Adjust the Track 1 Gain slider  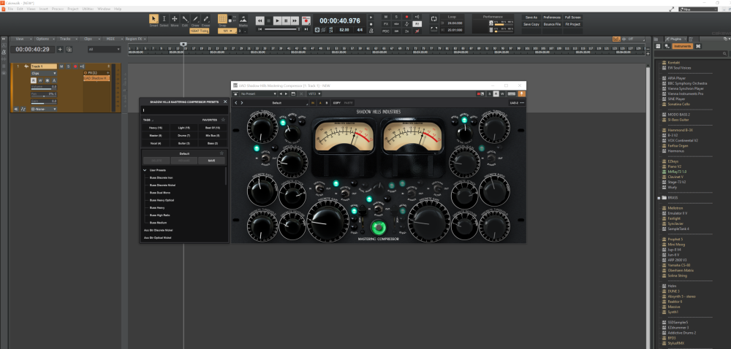coord(44,101)
